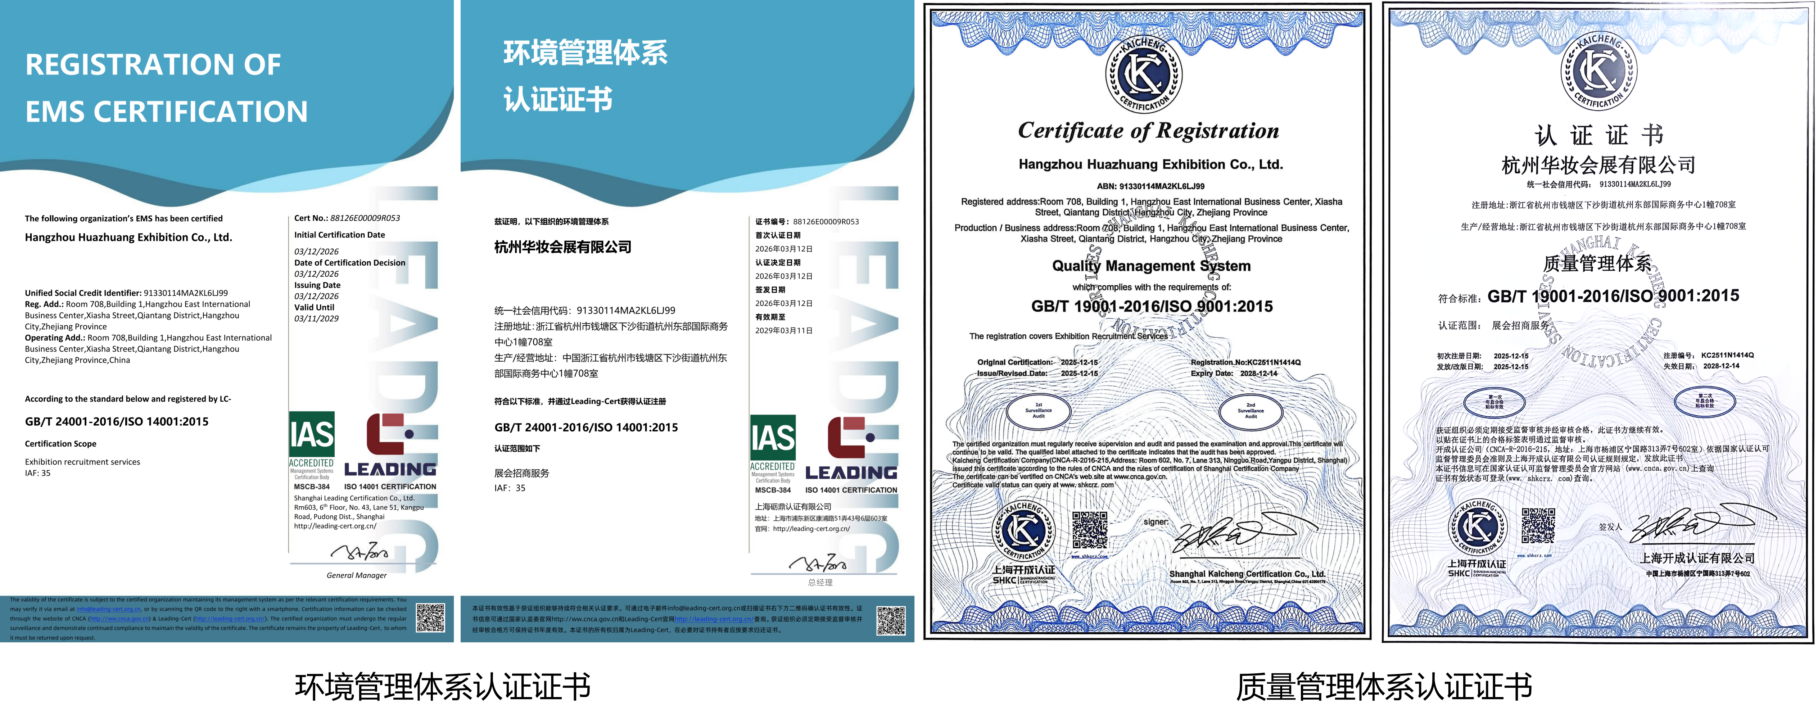Click the signature above 'General Manager'
This screenshot has height=710, width=1818.
(x=359, y=552)
